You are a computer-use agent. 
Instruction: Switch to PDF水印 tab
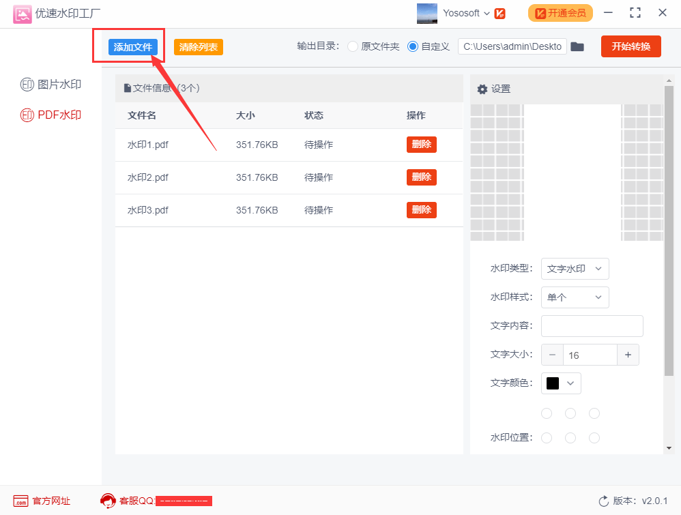coord(51,115)
